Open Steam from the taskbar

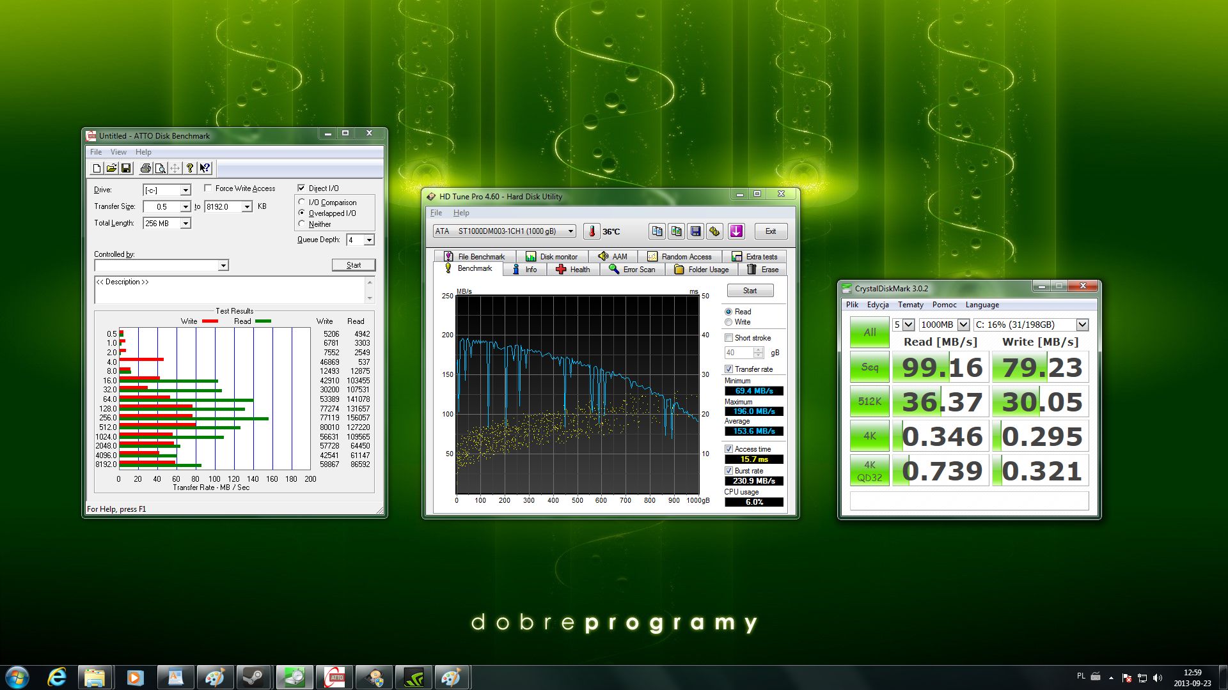point(253,677)
